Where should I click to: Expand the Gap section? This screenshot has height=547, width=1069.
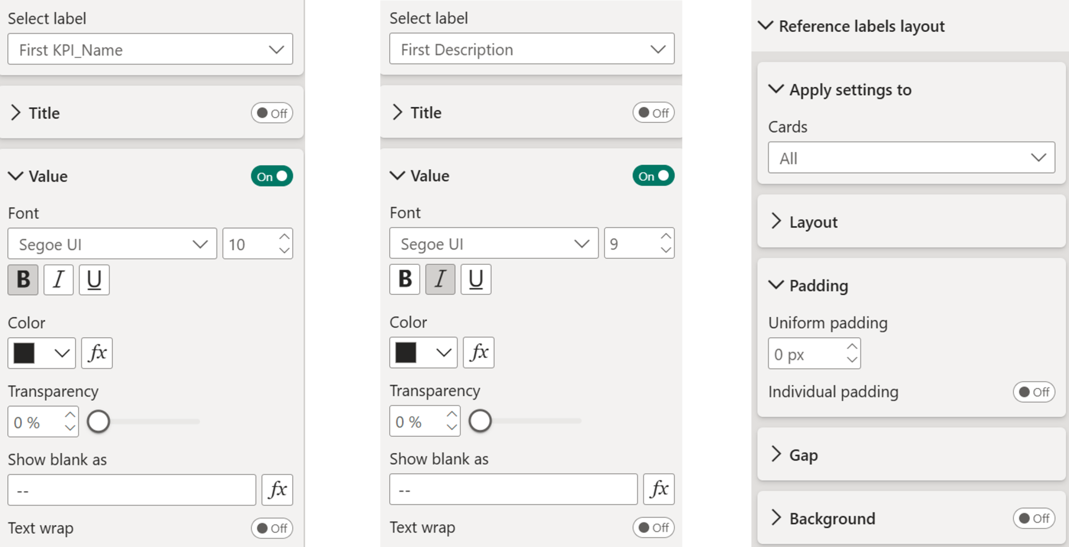(x=803, y=455)
